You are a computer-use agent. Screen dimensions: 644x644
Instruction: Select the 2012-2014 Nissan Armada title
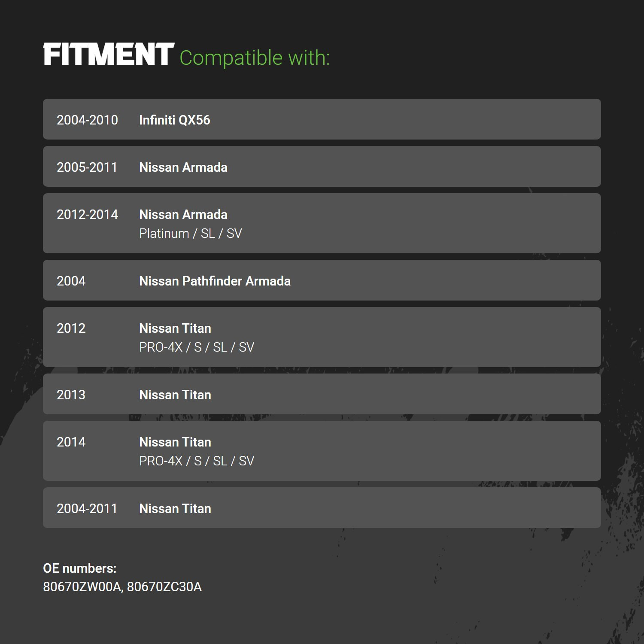(183, 214)
